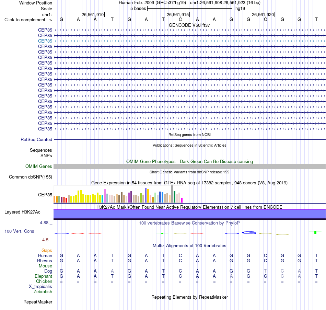Open '100 vertebrates Basewise Conservation by PhyloP' title
The height and width of the screenshot is (310, 326).
[189, 223]
